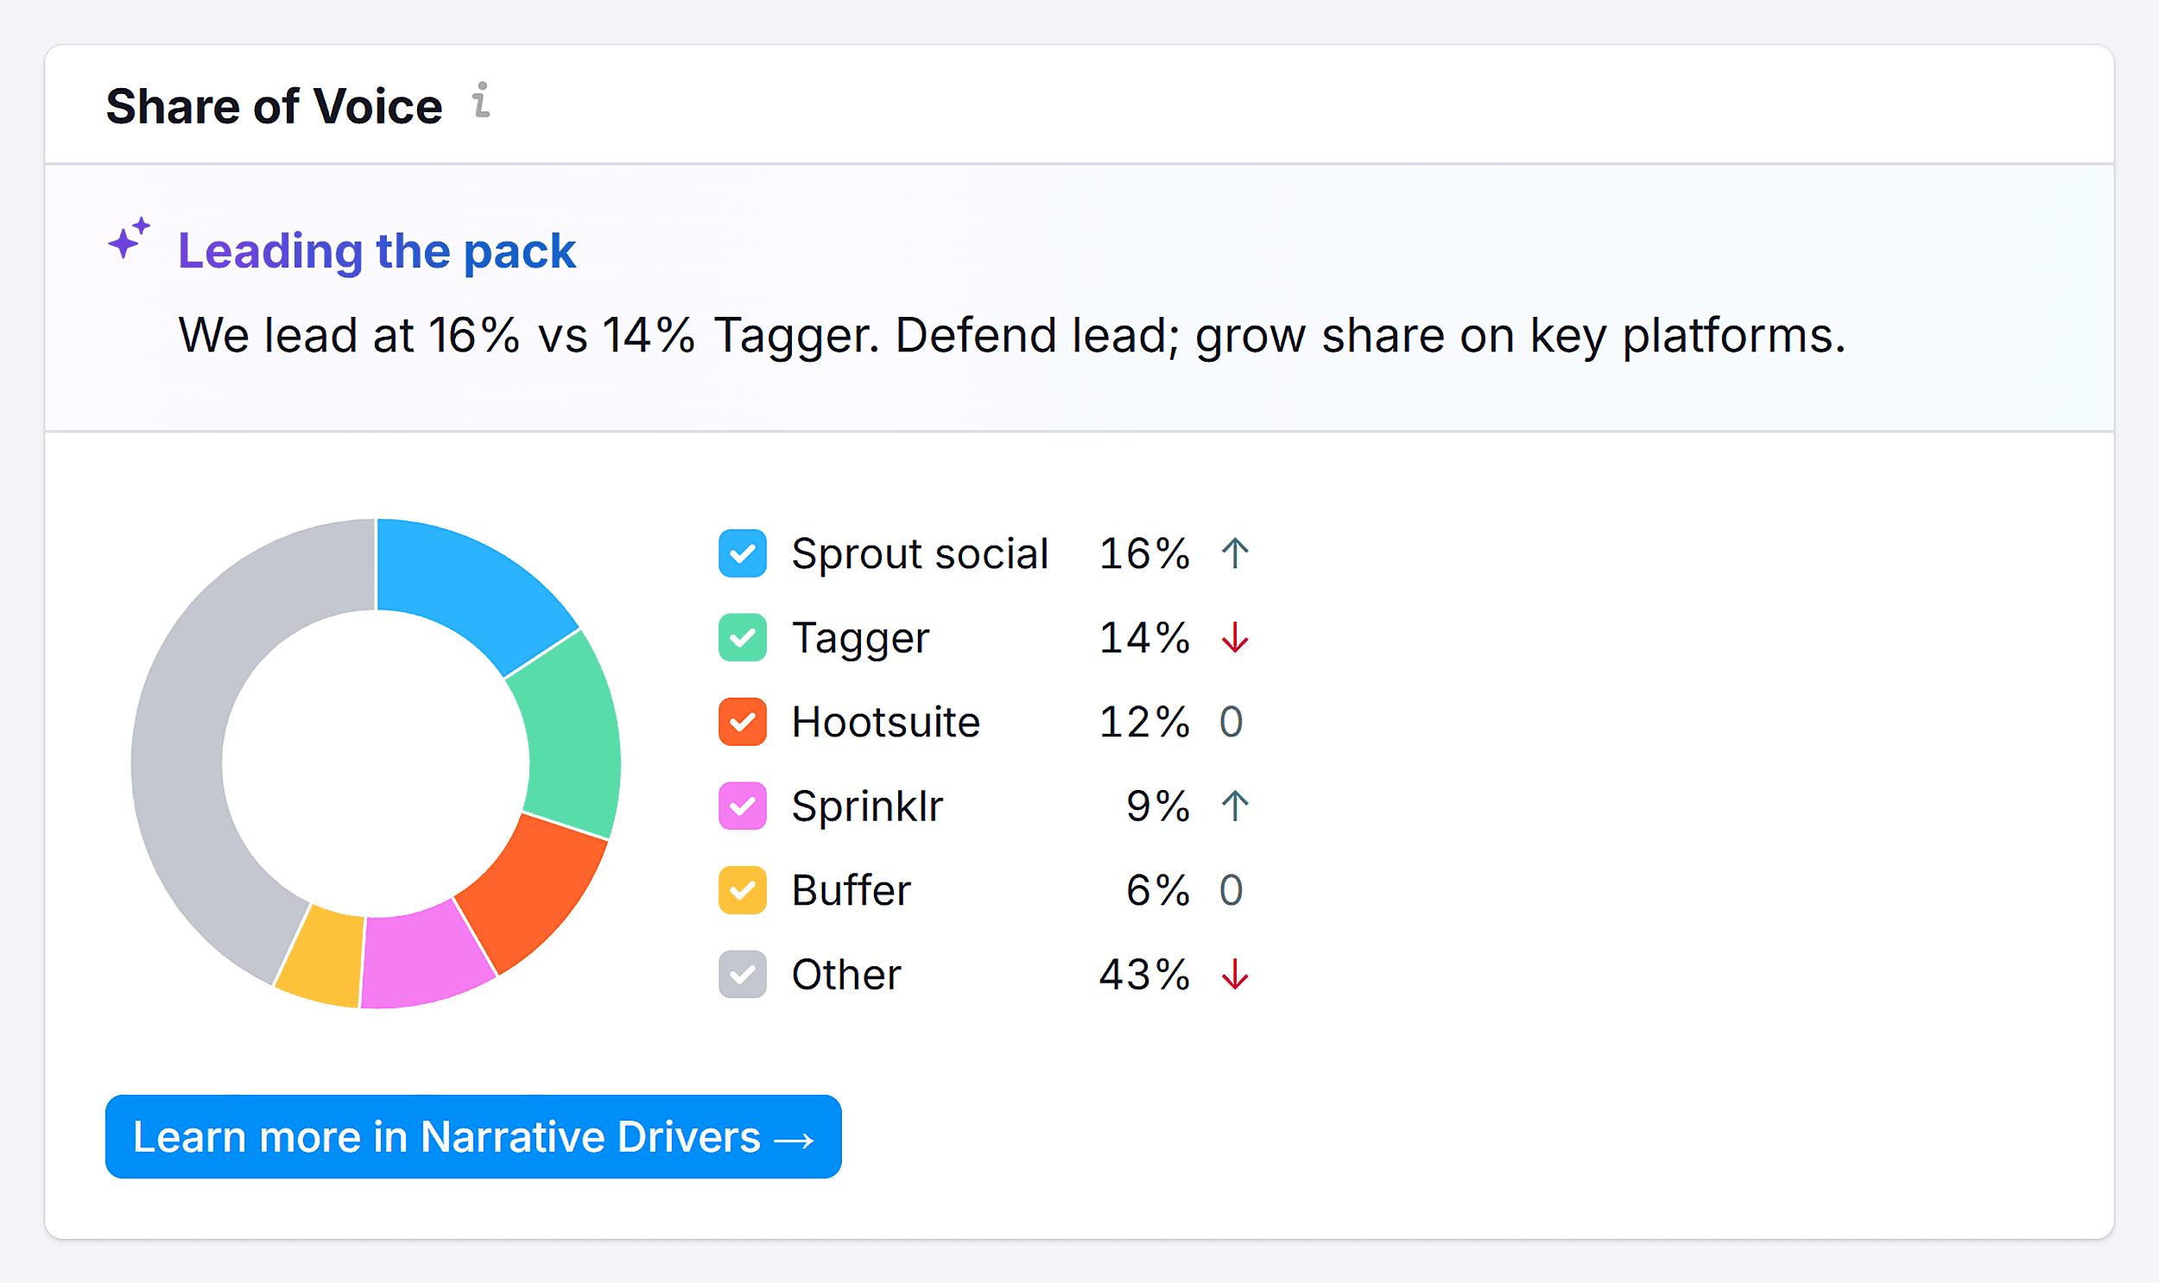
Task: Disable the Sprinklr legend checkbox
Action: tap(742, 806)
